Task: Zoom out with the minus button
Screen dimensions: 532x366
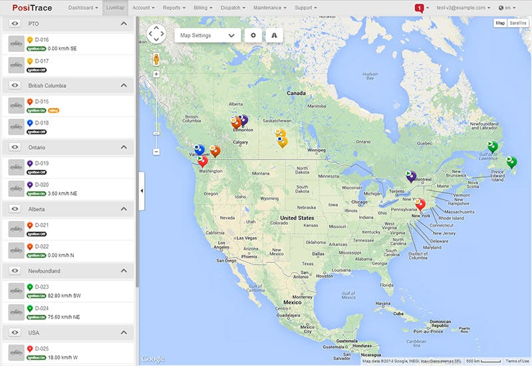Action: click(156, 152)
